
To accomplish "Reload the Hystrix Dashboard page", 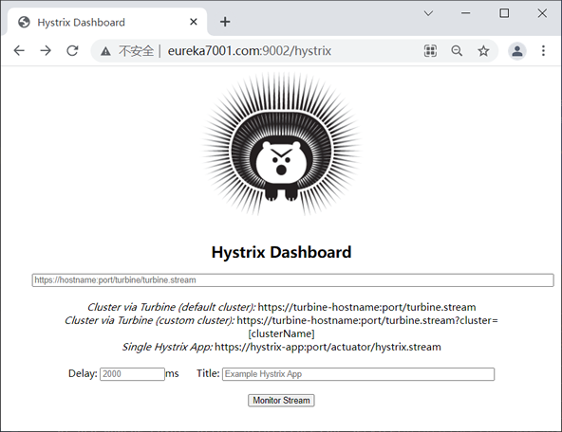I will (x=72, y=51).
